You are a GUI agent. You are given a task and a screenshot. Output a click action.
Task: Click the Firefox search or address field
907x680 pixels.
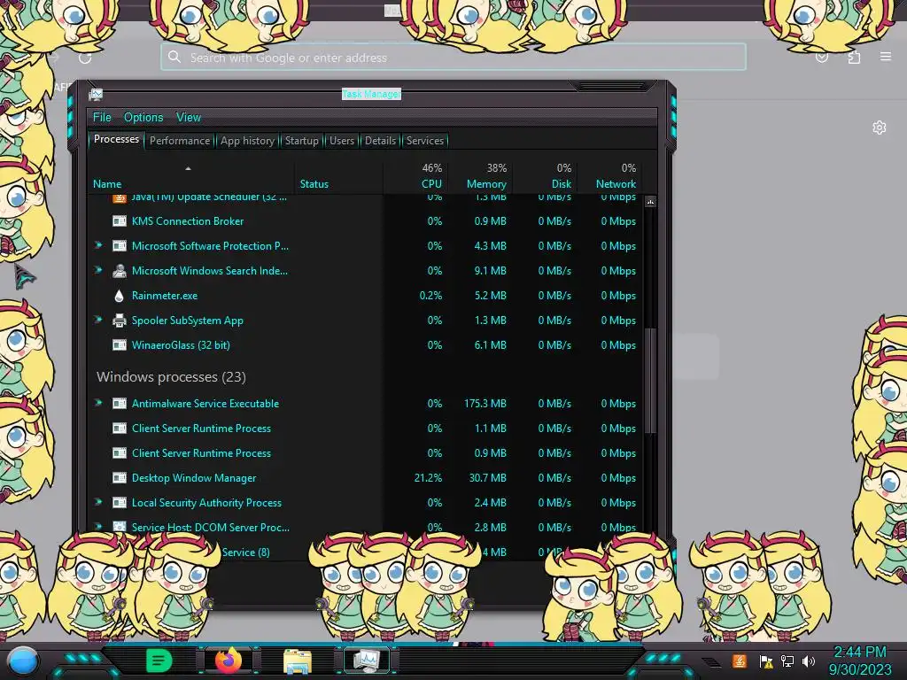(453, 58)
